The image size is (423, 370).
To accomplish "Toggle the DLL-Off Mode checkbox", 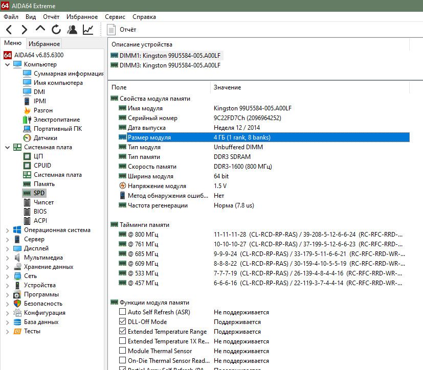I will click(122, 321).
